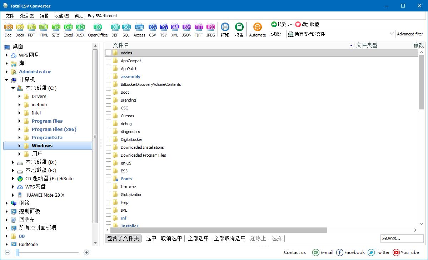
Task: Collapse the 计算机 tree node
Action: tap(6, 80)
